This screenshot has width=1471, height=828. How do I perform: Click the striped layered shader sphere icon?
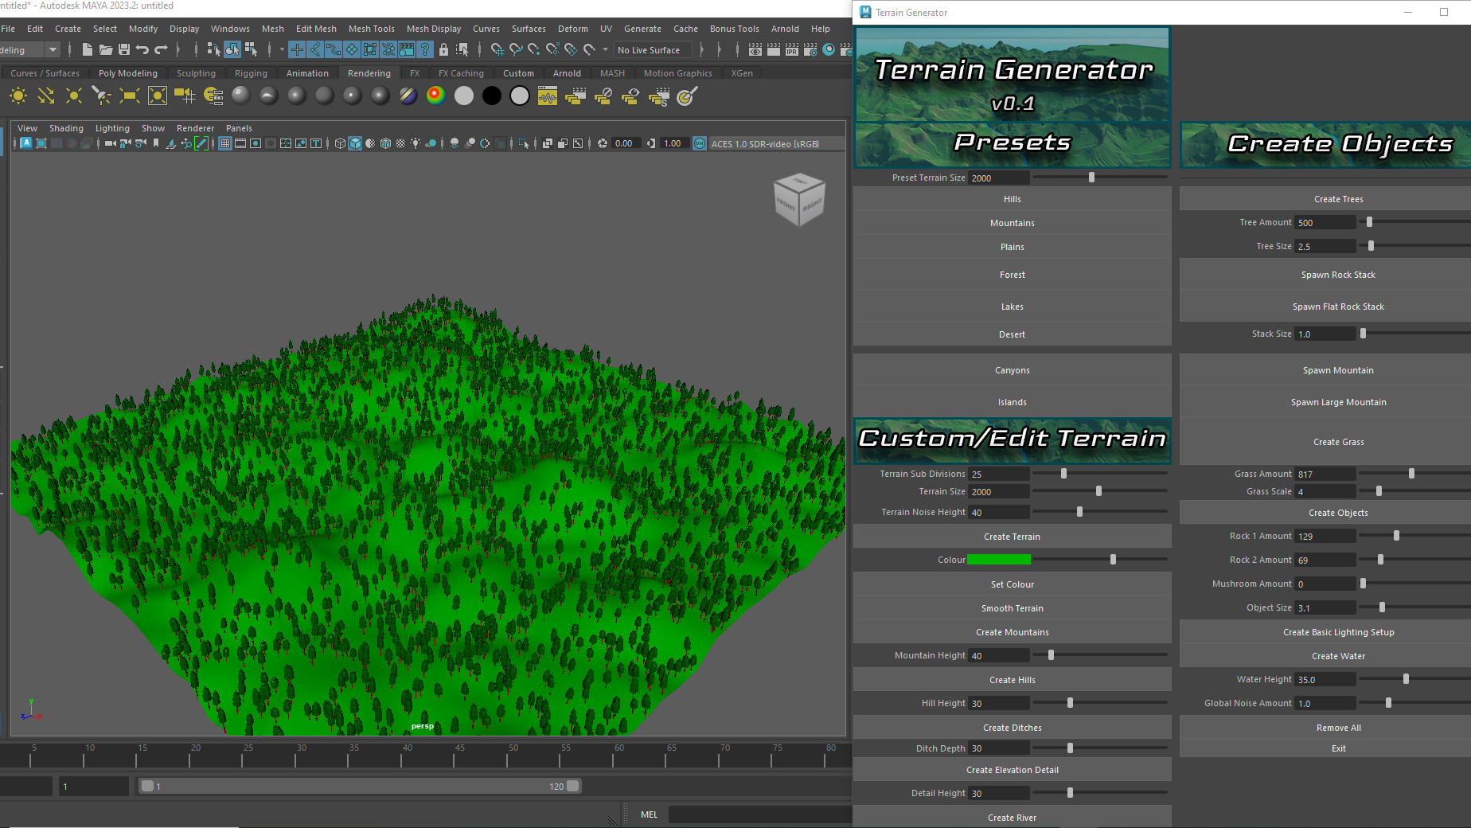coord(408,96)
